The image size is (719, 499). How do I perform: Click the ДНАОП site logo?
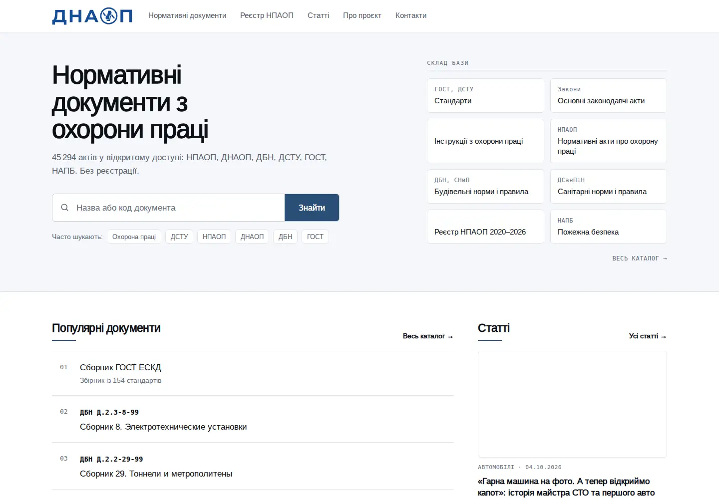point(92,16)
